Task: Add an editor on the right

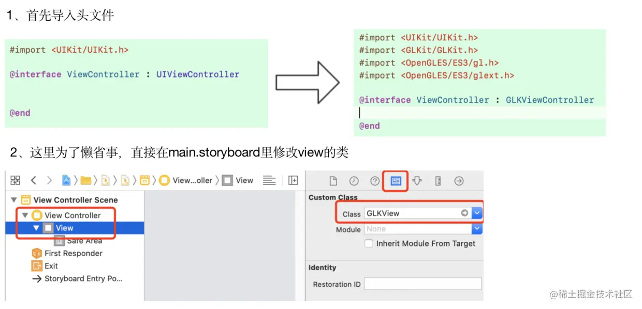Action: coord(293,180)
